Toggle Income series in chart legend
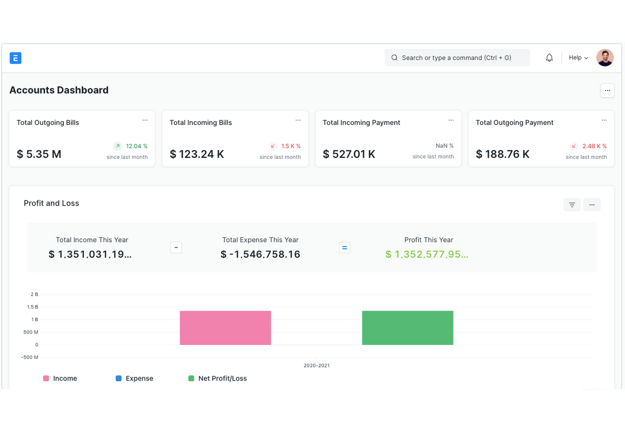625x432 pixels. coord(60,378)
